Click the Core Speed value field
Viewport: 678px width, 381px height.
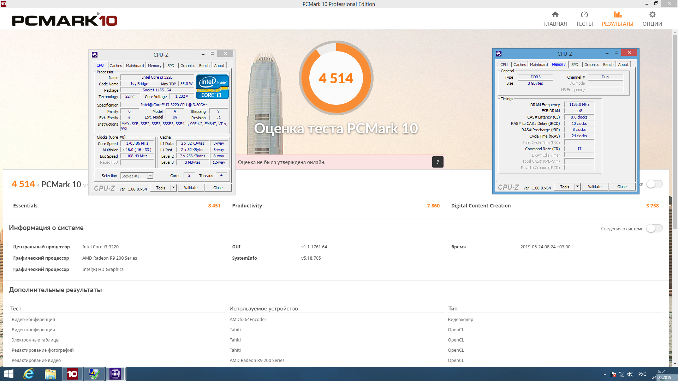click(x=137, y=143)
